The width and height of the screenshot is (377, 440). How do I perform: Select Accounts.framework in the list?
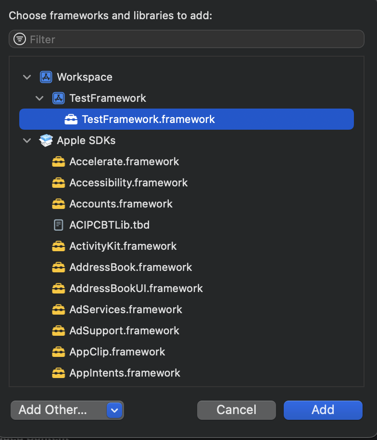pyautogui.click(x=121, y=204)
